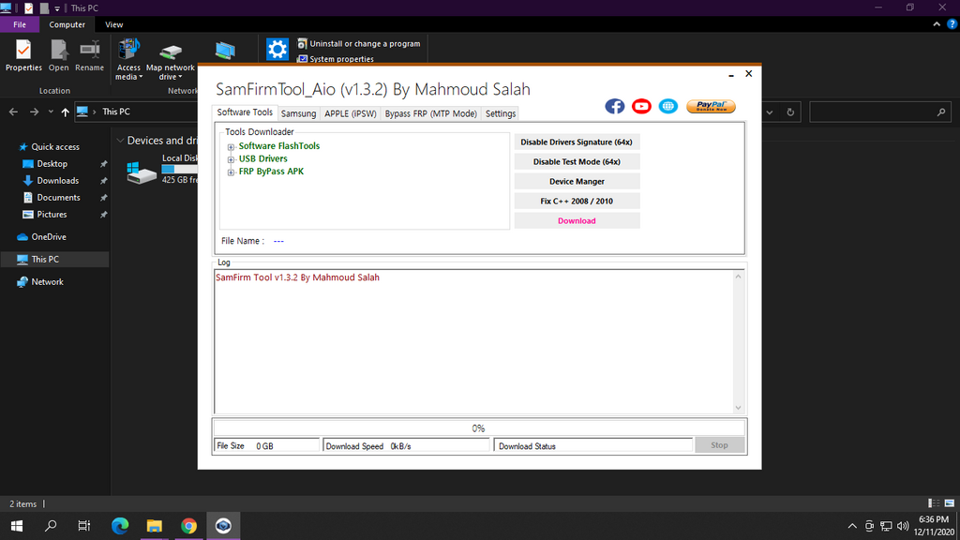Viewport: 960px width, 540px height.
Task: Collapse the Explorer ribbon chevron
Action: (937, 24)
